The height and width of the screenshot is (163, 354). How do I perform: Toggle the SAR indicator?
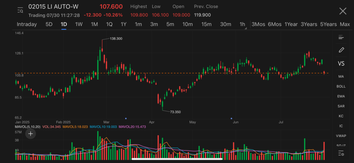point(341,106)
